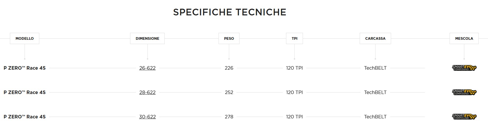This screenshot has height=130, width=488.
Task: Click the Specifiche Tecniche heading
Action: click(x=230, y=12)
